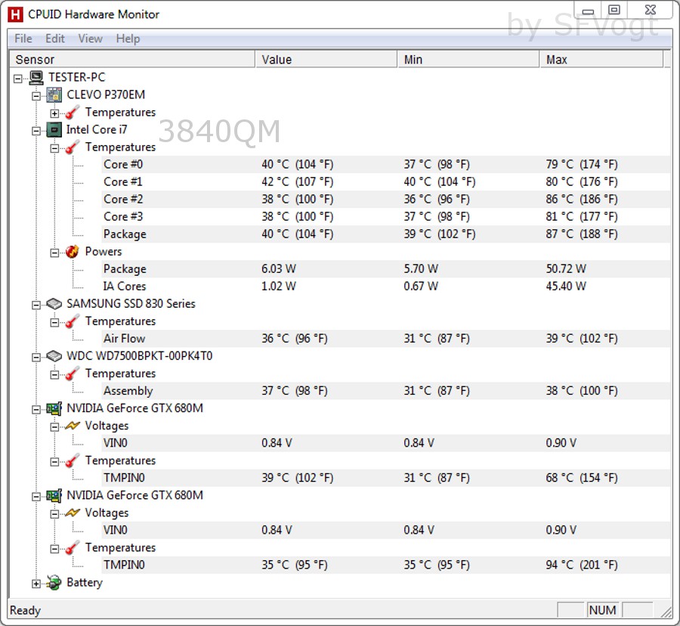This screenshot has height=626, width=680.
Task: Click the 0.67 W IA Cores min value
Action: point(421,287)
